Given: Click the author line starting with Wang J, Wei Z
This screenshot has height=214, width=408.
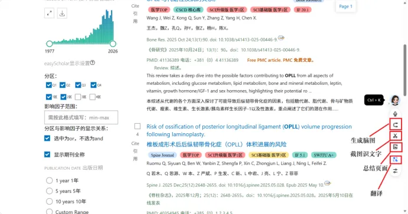Looking at the screenshot, I should 202,18.
